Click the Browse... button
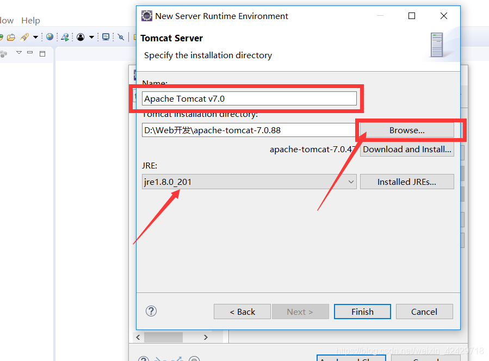Viewport: 489px width, 361px height. click(x=407, y=130)
